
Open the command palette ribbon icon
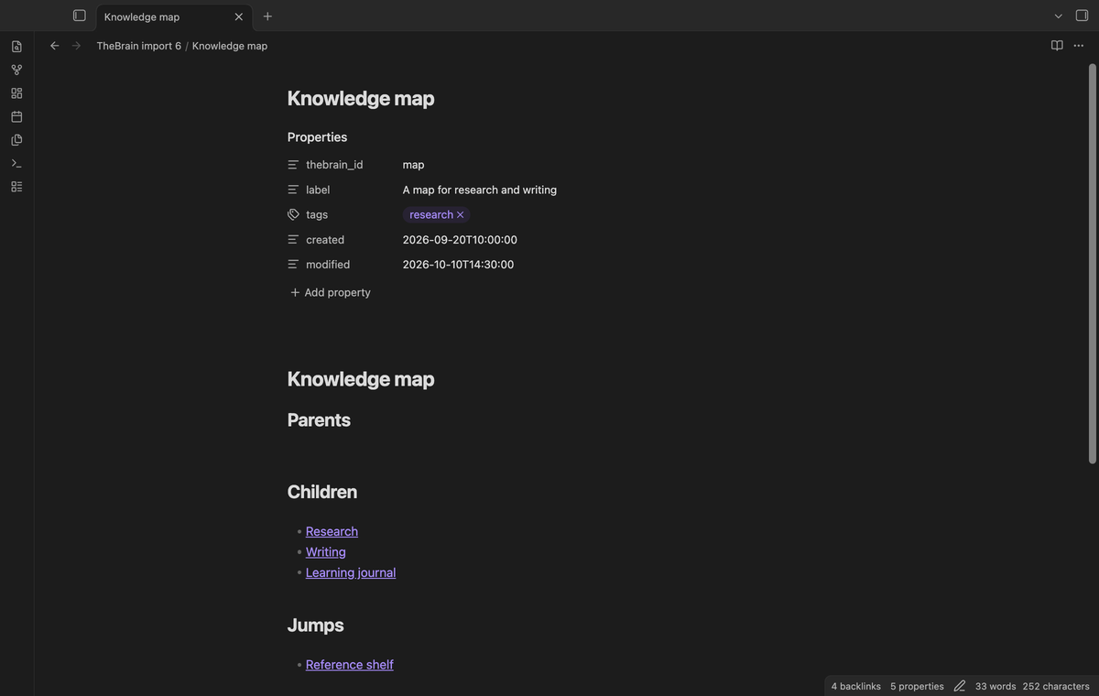16,163
